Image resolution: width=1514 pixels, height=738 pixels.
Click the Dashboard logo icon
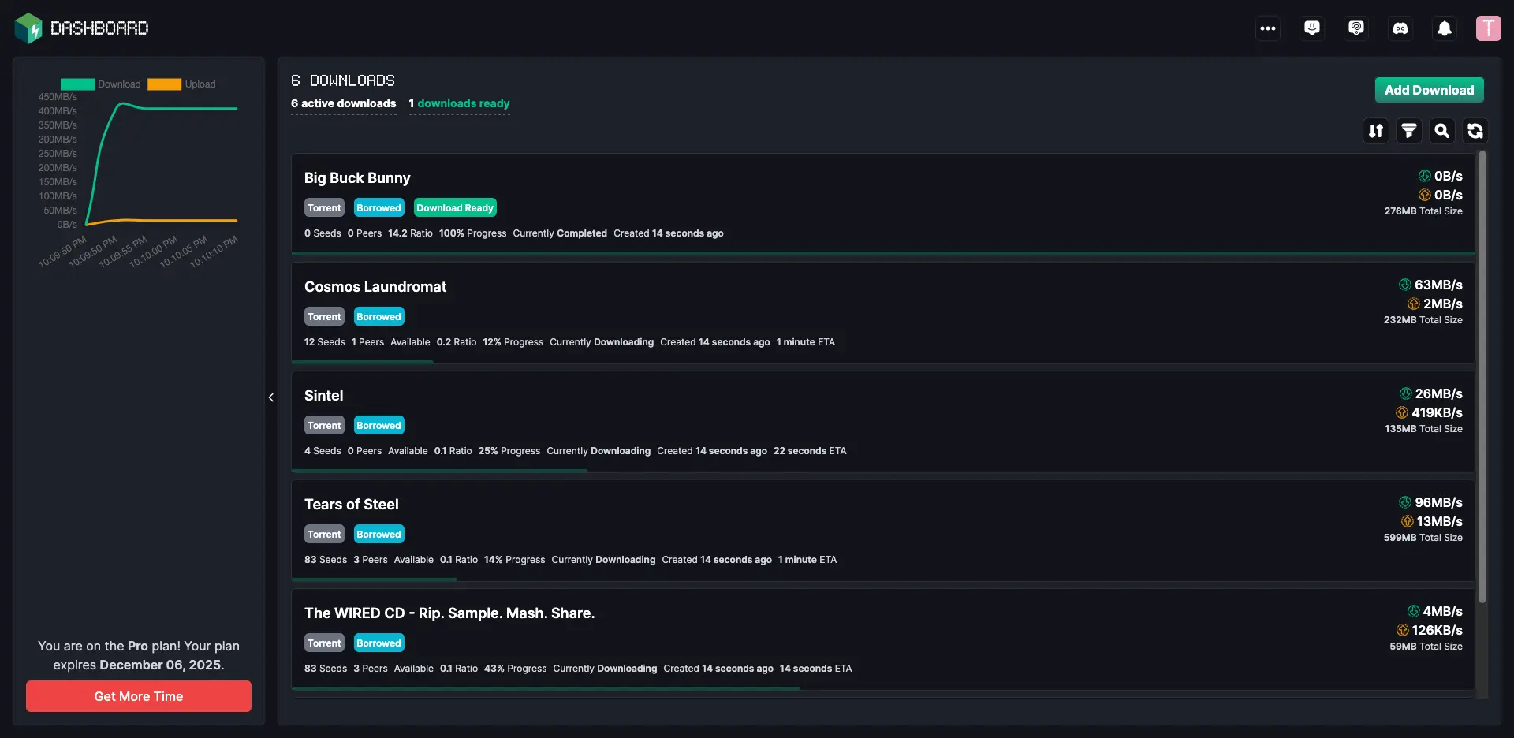point(28,28)
